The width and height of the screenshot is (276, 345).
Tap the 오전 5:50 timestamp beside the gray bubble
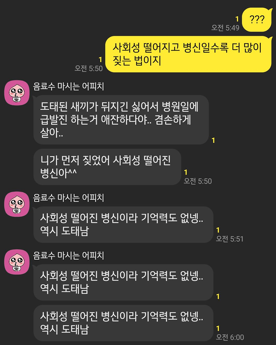pyautogui.click(x=198, y=181)
